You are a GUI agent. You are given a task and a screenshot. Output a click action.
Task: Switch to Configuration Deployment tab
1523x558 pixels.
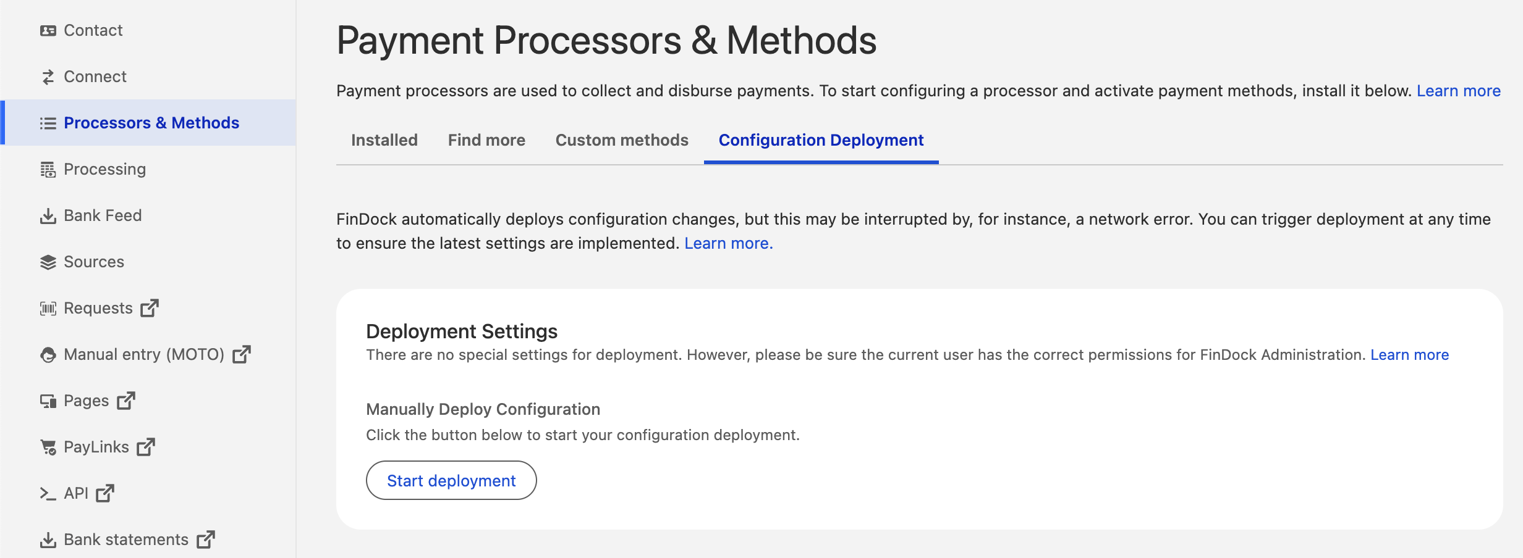[821, 140]
